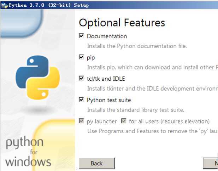Click the Python test suite label
Screen dimensions: 218x171
click(109, 100)
